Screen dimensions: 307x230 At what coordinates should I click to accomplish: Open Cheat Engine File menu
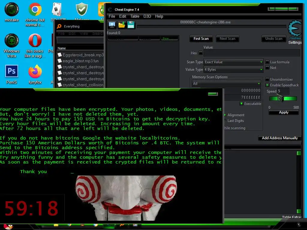(x=112, y=16)
